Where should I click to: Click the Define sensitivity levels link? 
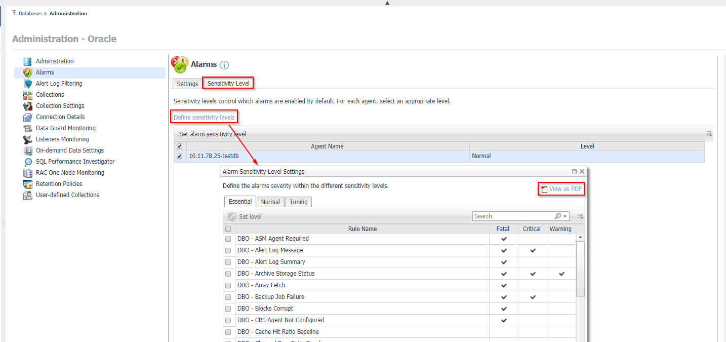[x=204, y=117]
